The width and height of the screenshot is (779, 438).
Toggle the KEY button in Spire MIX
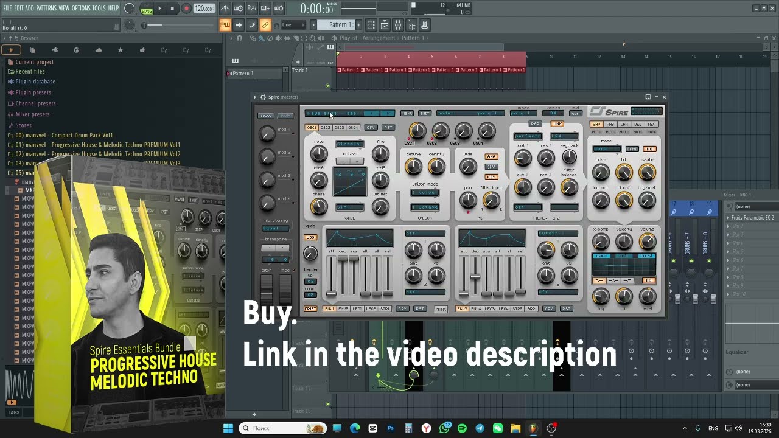[491, 177]
